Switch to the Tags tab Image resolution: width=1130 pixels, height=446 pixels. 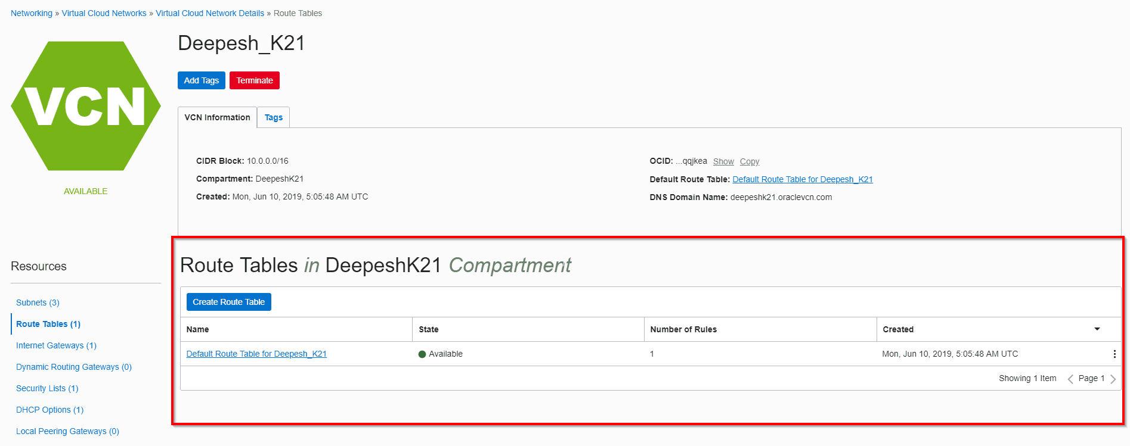(274, 117)
